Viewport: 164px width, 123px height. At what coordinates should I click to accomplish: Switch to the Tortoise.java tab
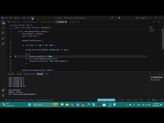click(47, 22)
